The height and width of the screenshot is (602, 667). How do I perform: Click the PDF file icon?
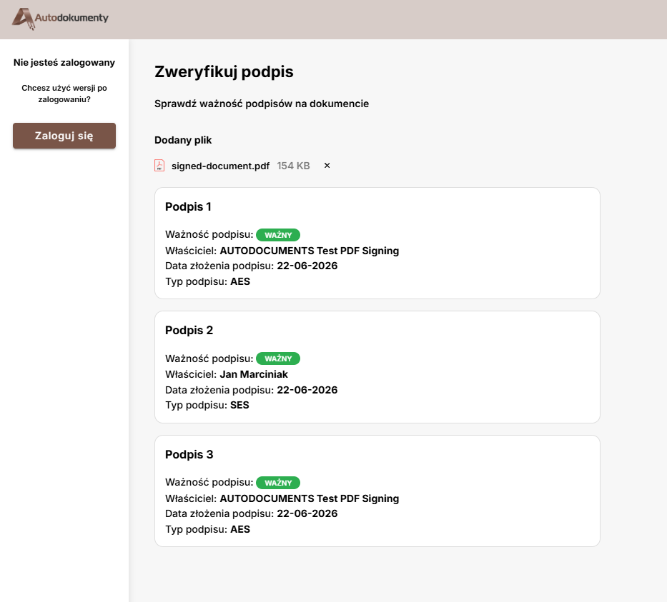tap(159, 165)
